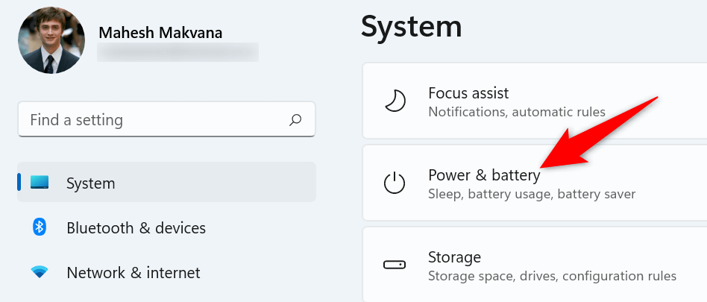Click the Bluetooth icon in the sidebar
707x302 pixels.
tap(40, 227)
